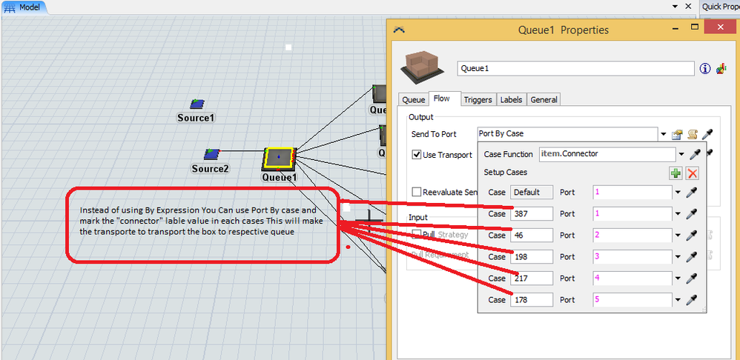Switch to the Queue tab
The width and height of the screenshot is (740, 360).
coord(413,99)
